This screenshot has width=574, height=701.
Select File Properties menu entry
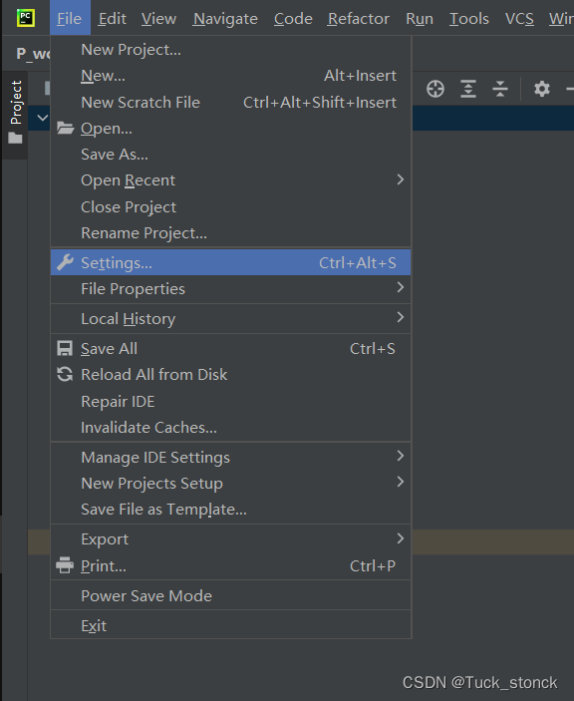pyautogui.click(x=230, y=288)
